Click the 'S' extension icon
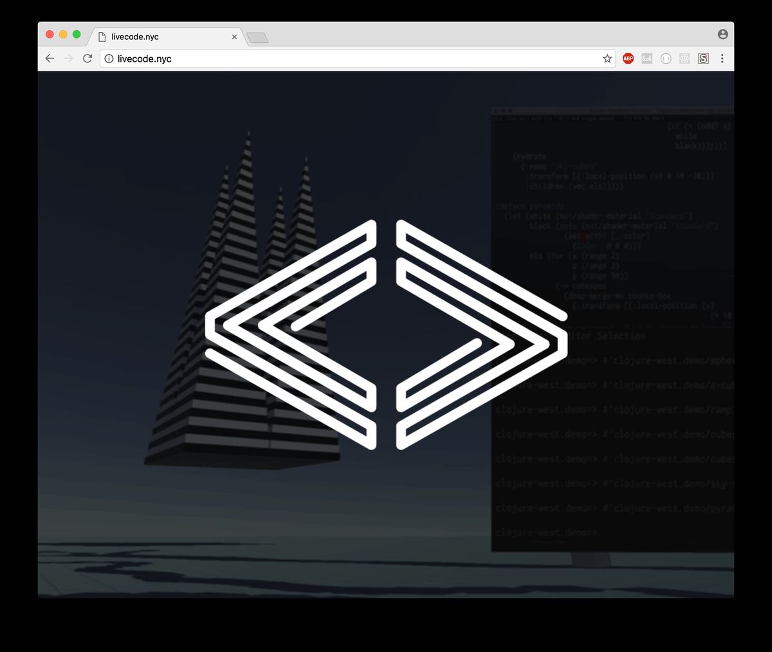Viewport: 772px width, 652px height. click(x=703, y=59)
